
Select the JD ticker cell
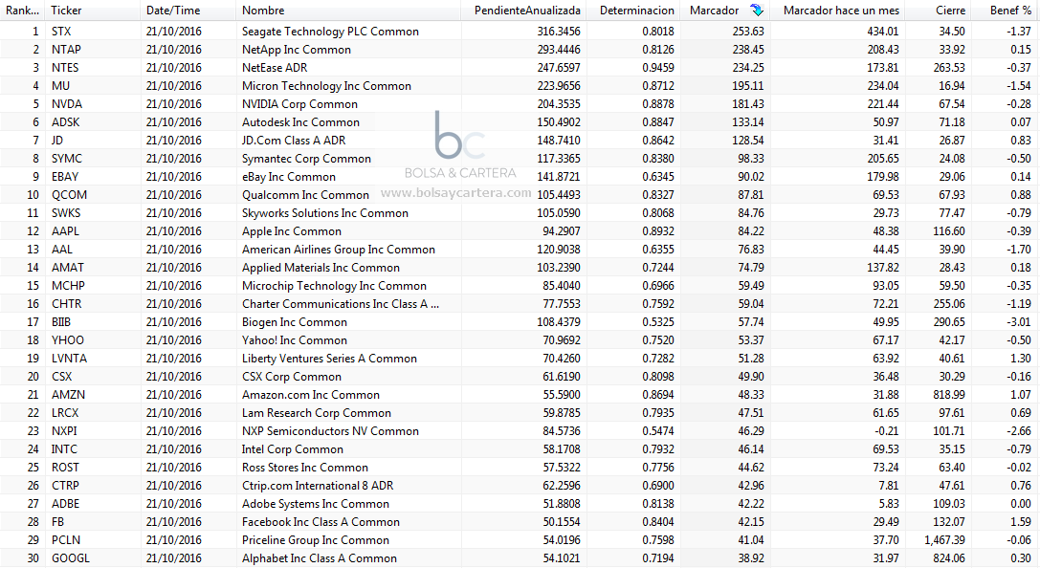click(57, 140)
